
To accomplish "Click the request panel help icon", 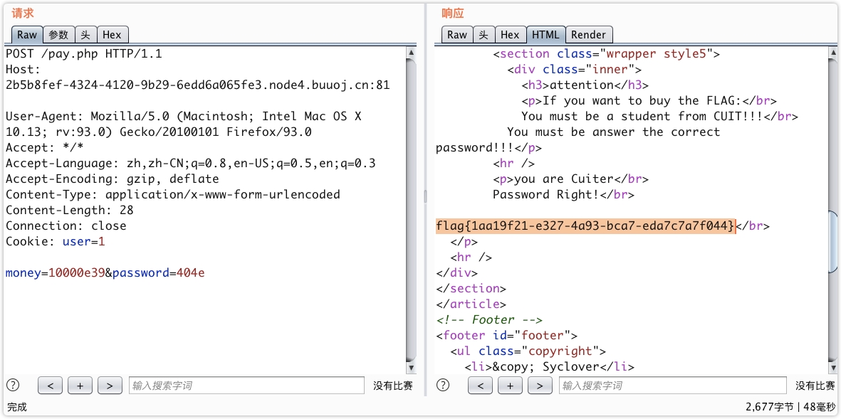I will tap(13, 385).
